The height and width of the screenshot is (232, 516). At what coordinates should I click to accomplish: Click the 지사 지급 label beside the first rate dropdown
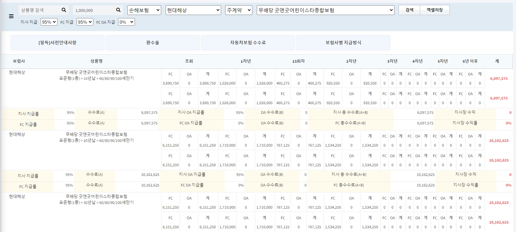coord(29,22)
